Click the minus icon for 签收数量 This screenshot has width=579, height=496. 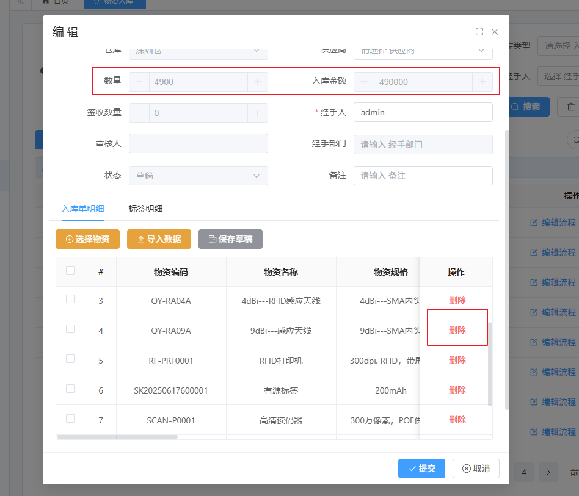(139, 113)
